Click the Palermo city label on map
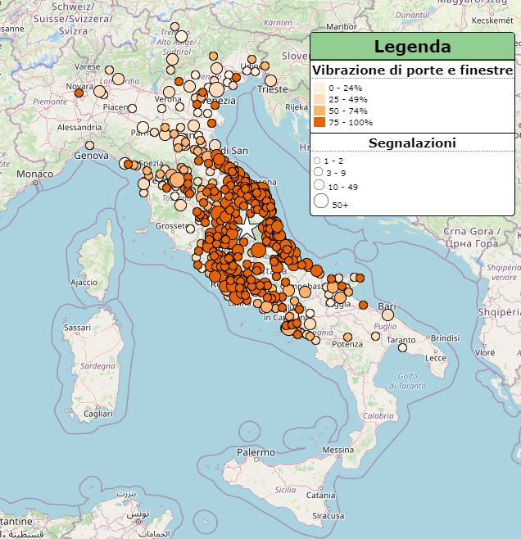Image resolution: width=521 pixels, height=539 pixels. [256, 451]
